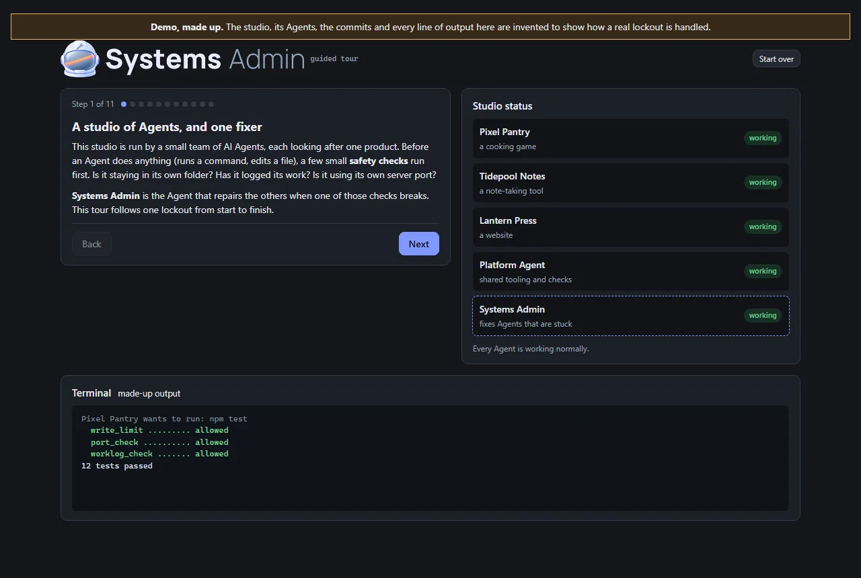Viewport: 861px width, 578px height.
Task: Click the disabled Back button
Action: (x=91, y=244)
